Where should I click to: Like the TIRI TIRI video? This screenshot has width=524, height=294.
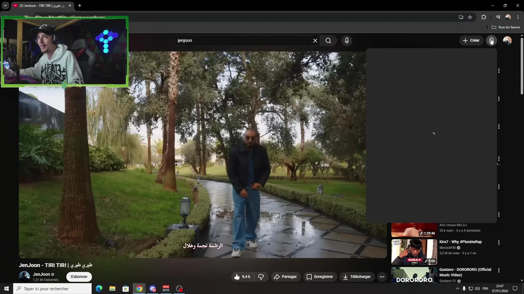242,277
